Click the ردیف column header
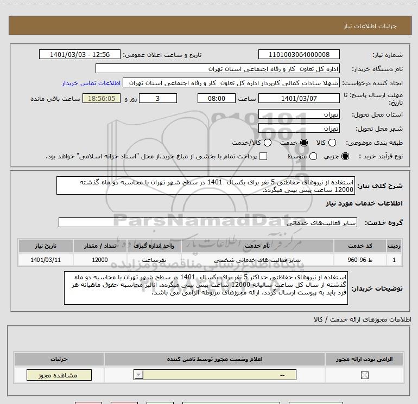Image resolution: width=418 pixels, height=404 pixels. coord(394,246)
